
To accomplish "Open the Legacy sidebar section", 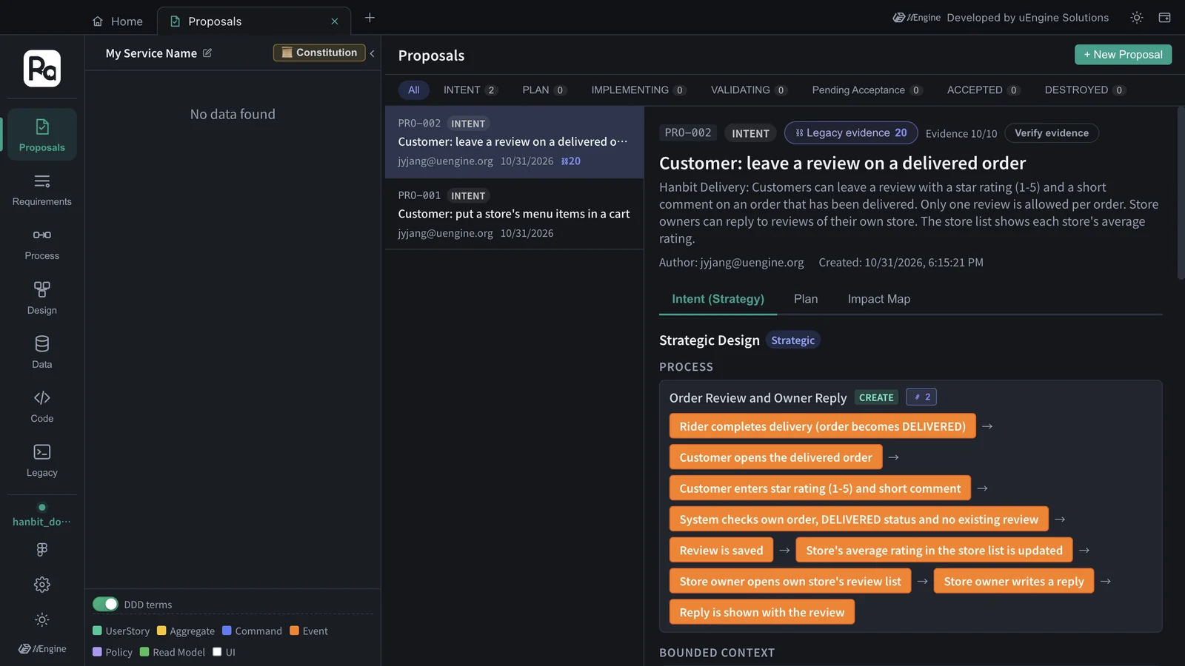I will point(42,460).
